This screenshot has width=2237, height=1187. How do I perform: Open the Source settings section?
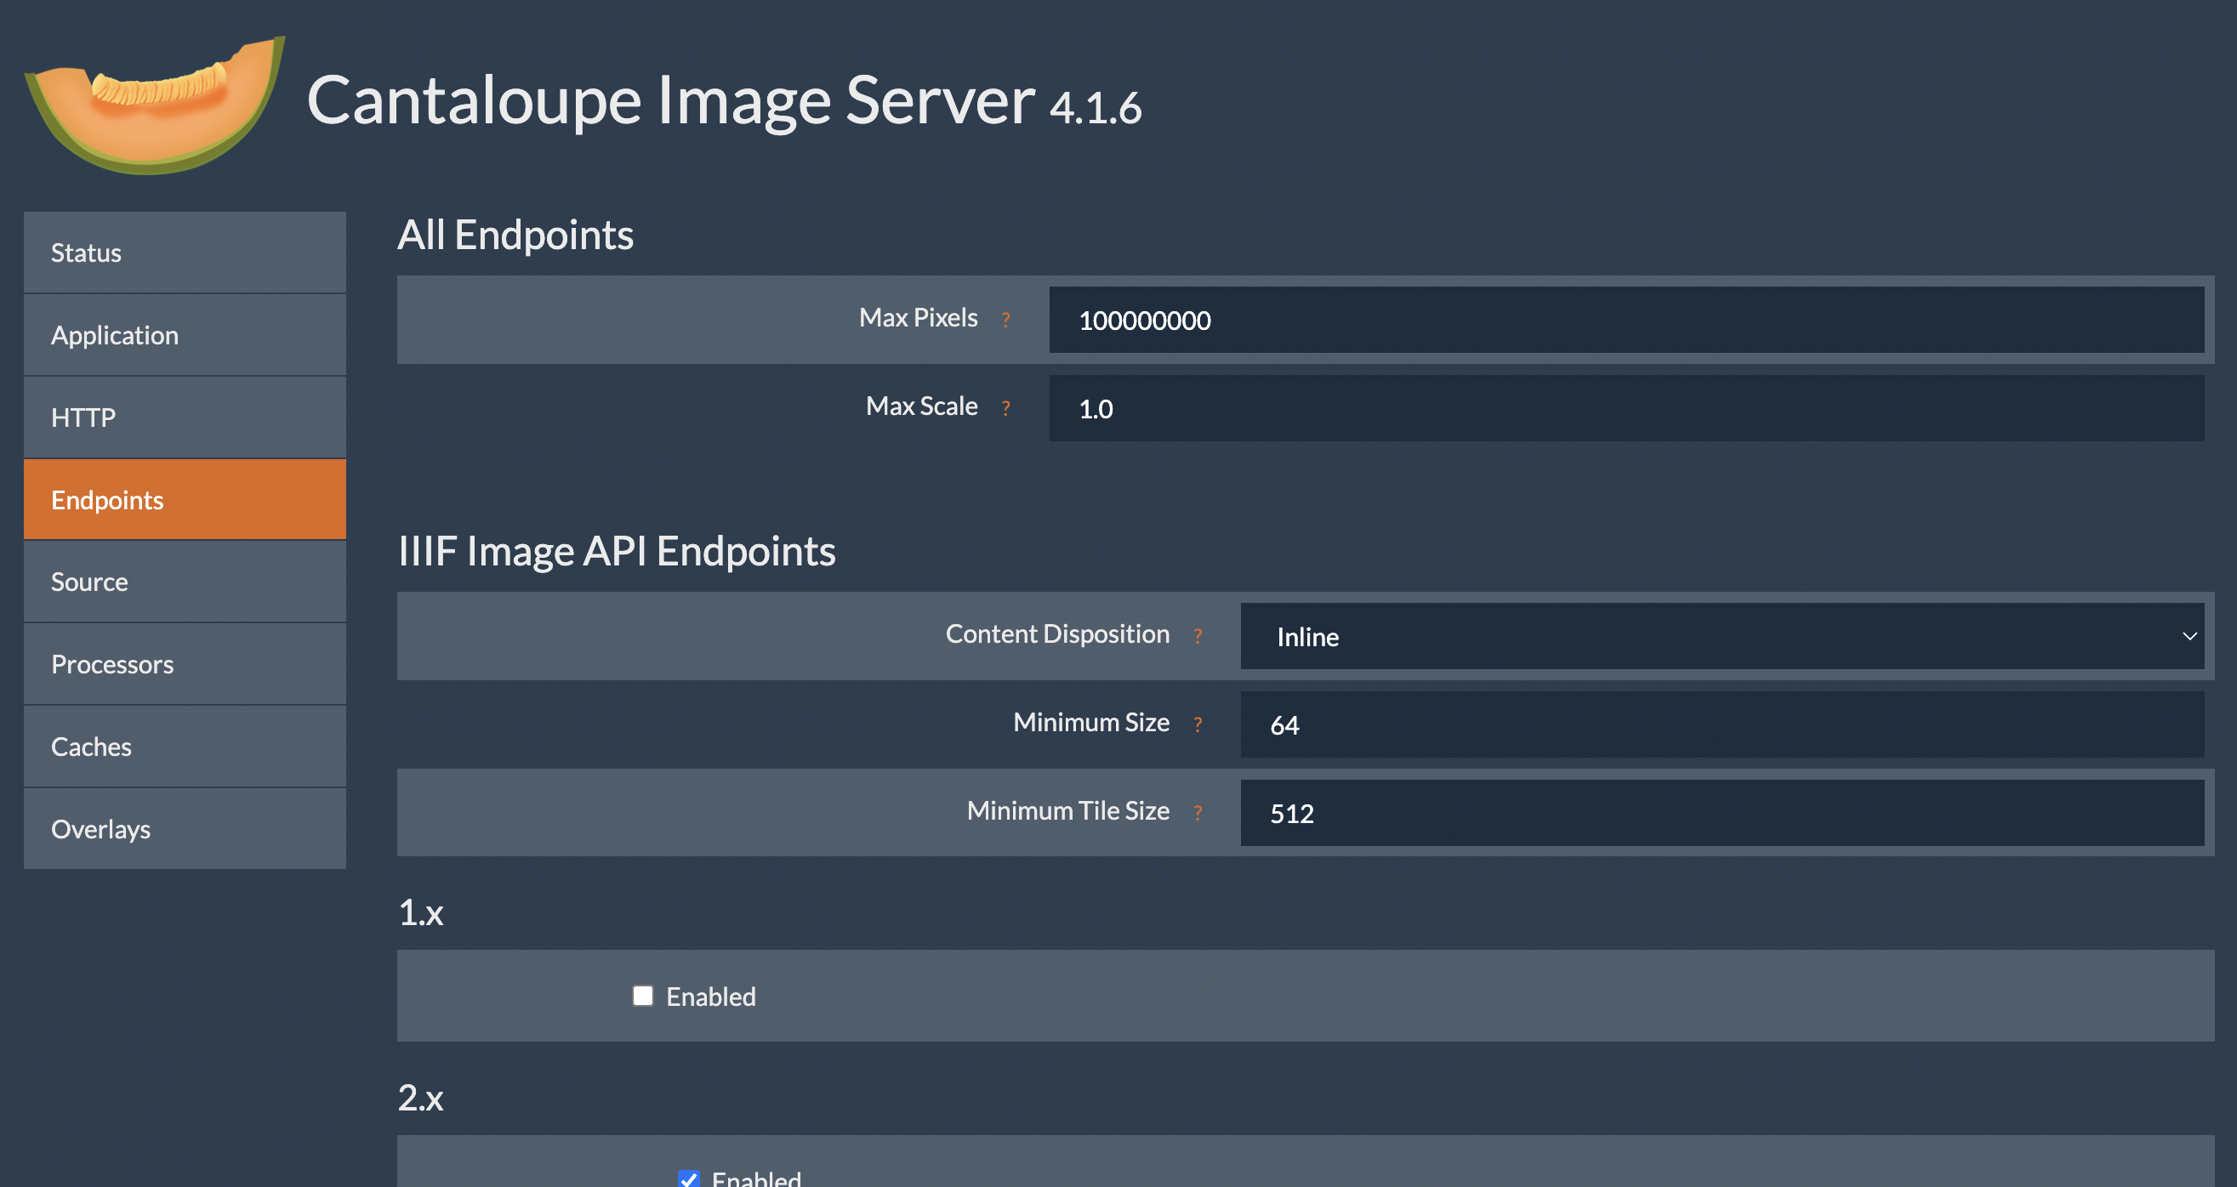(185, 582)
